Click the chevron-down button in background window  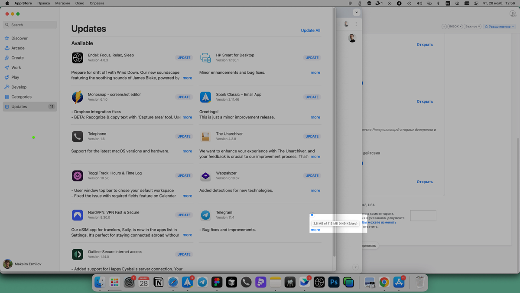tap(356, 12)
